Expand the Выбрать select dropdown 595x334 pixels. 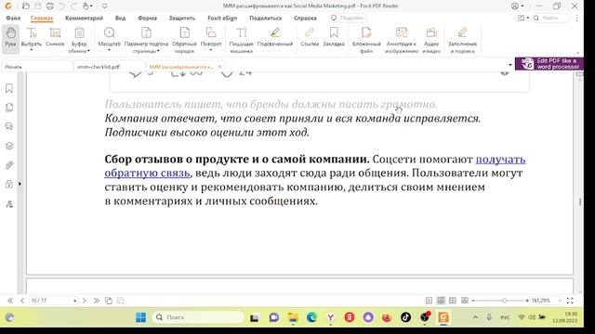tap(31, 50)
